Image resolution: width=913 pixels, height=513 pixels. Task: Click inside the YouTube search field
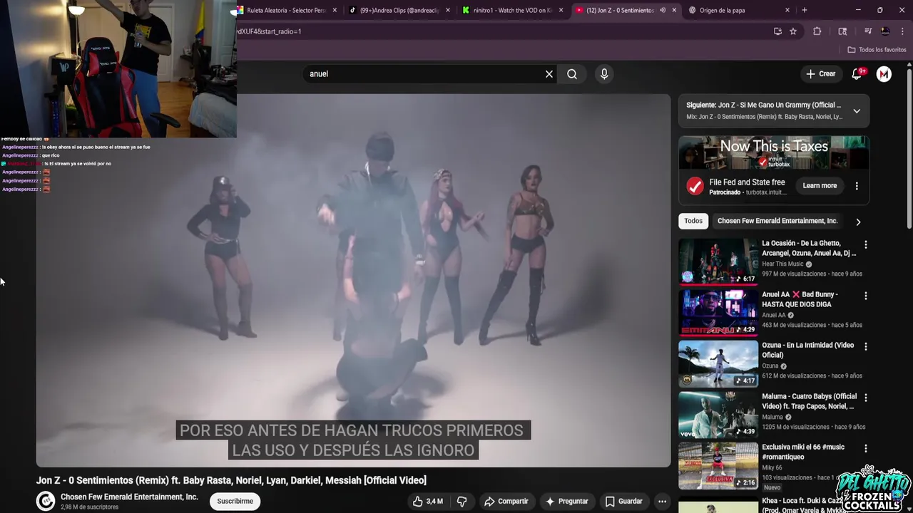[424, 74]
